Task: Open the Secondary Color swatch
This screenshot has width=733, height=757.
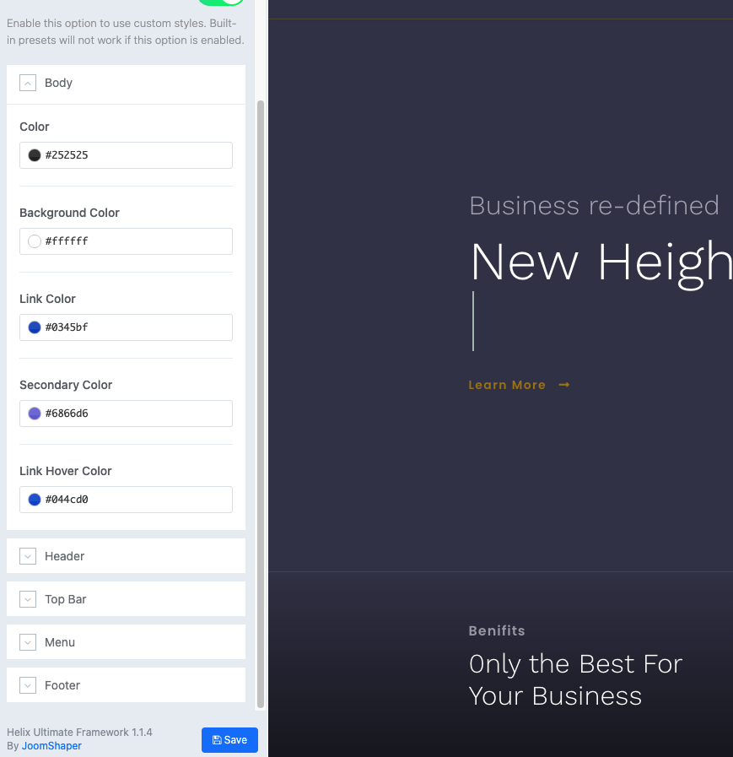Action: [x=35, y=414]
